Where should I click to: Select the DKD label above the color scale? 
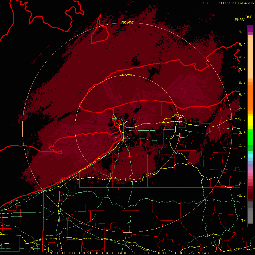249,17
